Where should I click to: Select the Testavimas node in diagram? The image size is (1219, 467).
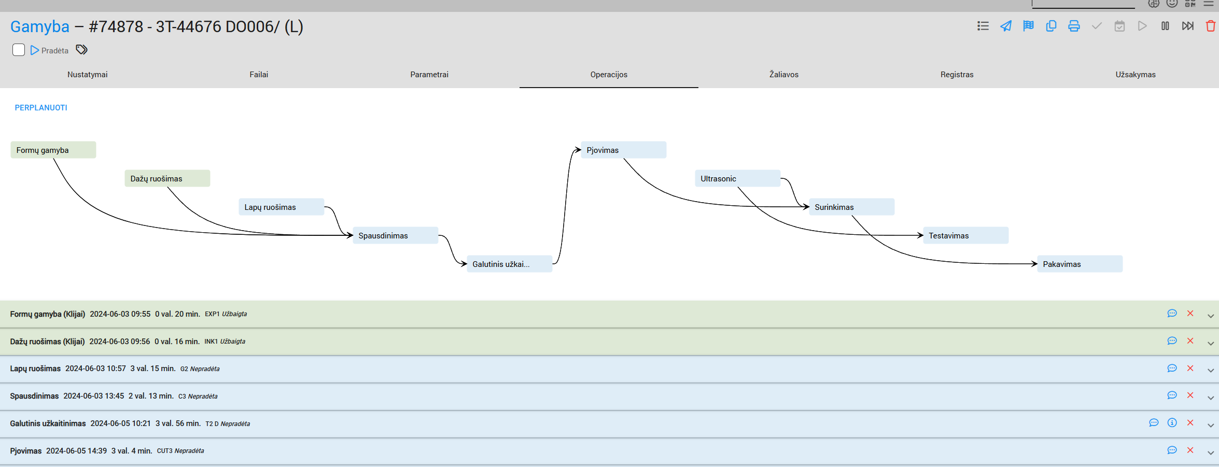click(x=965, y=235)
